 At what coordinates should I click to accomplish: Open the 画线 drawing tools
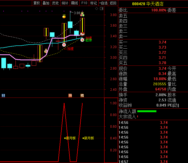pos(74,3)
